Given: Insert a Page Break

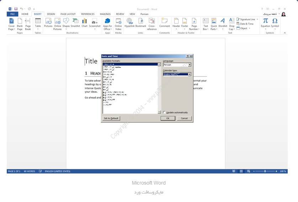Looking at the screenshot, I should pos(28,24).
